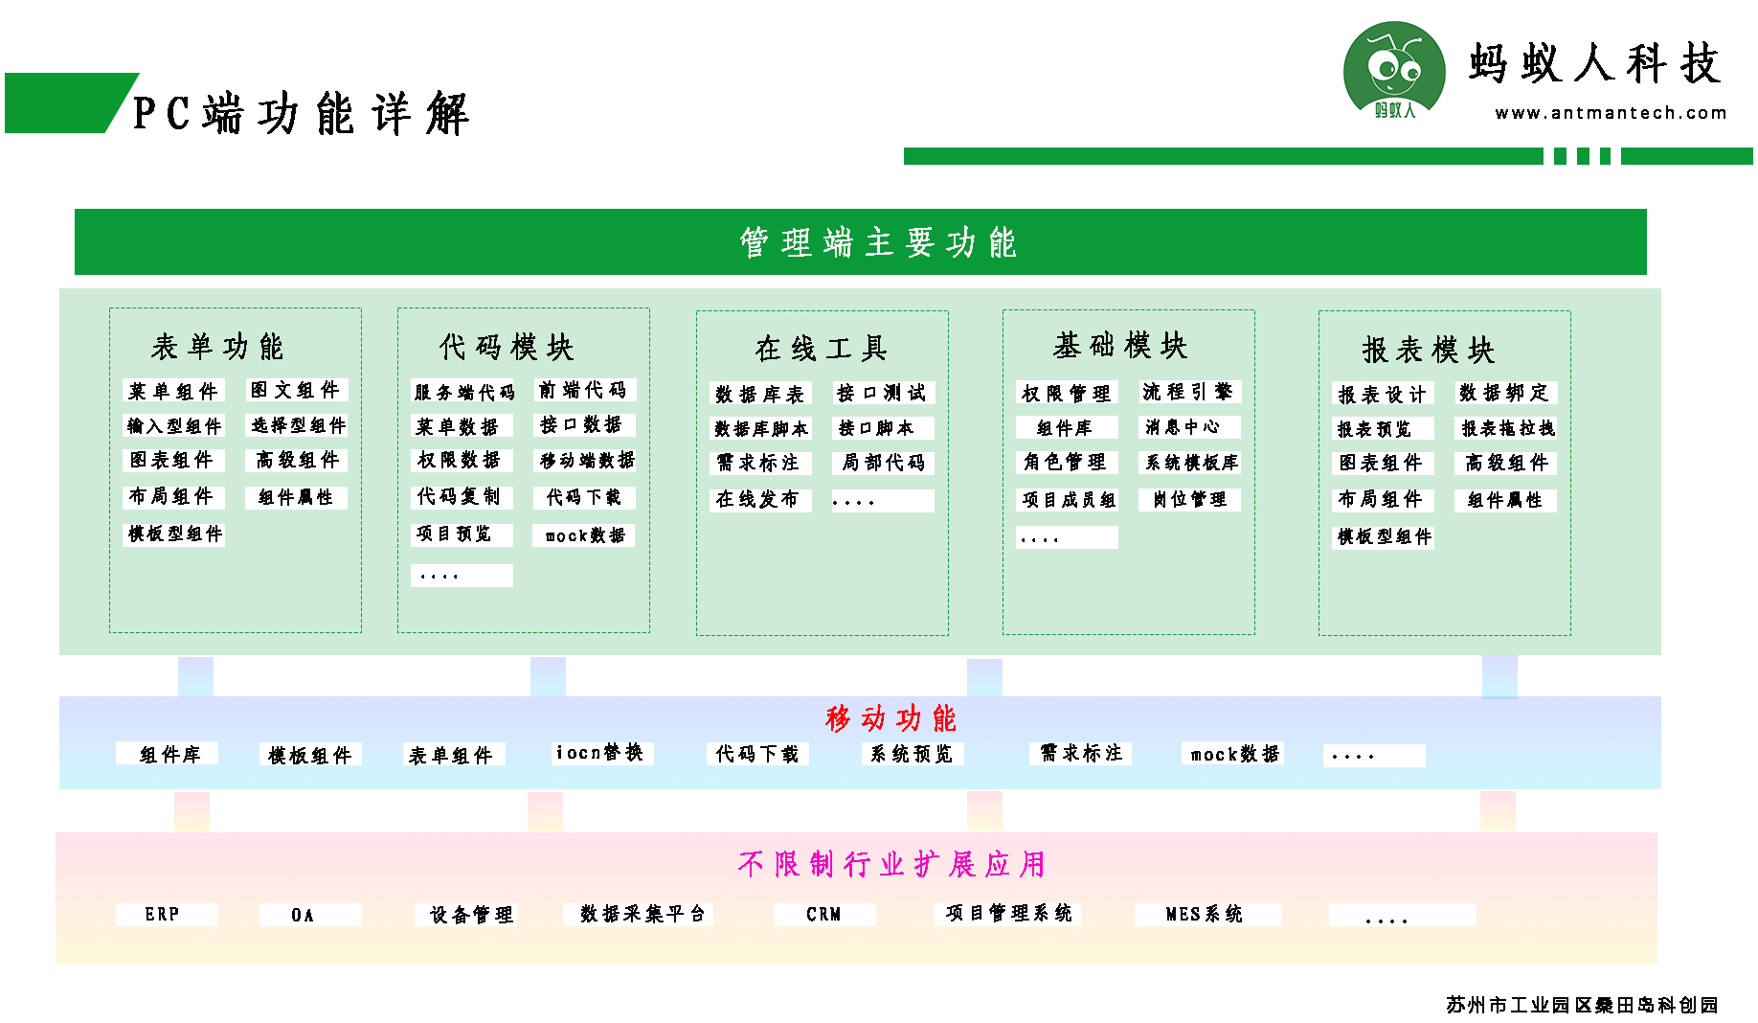Click the 表单功能 section heading
1758x1023 pixels.
click(217, 347)
